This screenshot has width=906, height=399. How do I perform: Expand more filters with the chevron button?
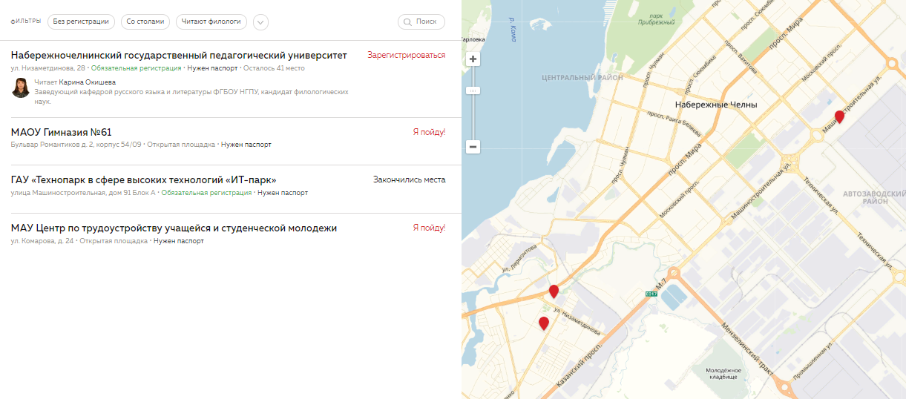click(260, 22)
